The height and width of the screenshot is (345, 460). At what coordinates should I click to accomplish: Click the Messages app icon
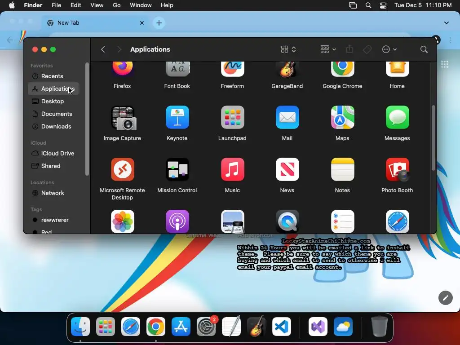pyautogui.click(x=397, y=117)
